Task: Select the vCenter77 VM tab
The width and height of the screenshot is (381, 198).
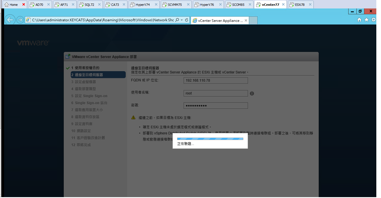Action: (x=270, y=5)
